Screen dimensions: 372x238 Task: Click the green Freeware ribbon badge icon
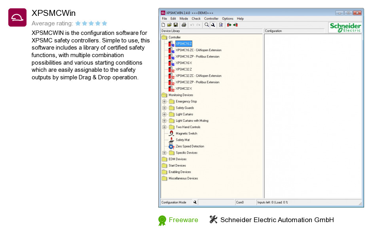pyautogui.click(x=162, y=221)
